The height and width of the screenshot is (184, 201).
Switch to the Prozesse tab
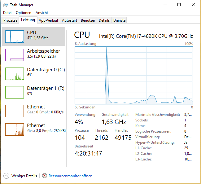pos(11,20)
